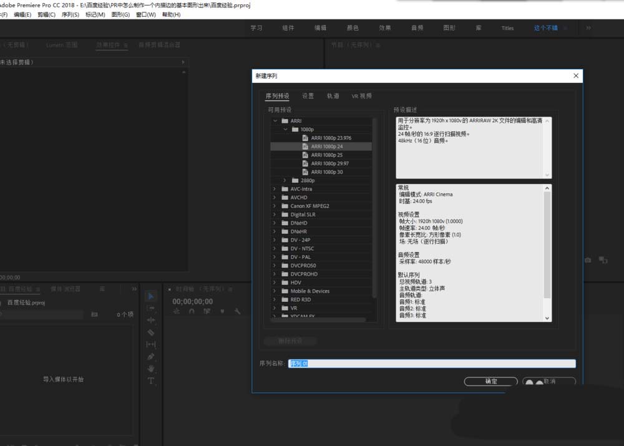Image resolution: width=624 pixels, height=446 pixels.
Task: Click the settings summary scrollbar up arrow
Action: click(x=547, y=188)
